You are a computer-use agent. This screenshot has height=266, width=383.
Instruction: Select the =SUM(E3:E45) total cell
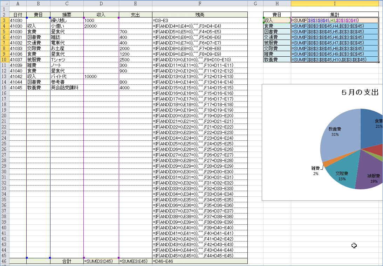coord(135,261)
